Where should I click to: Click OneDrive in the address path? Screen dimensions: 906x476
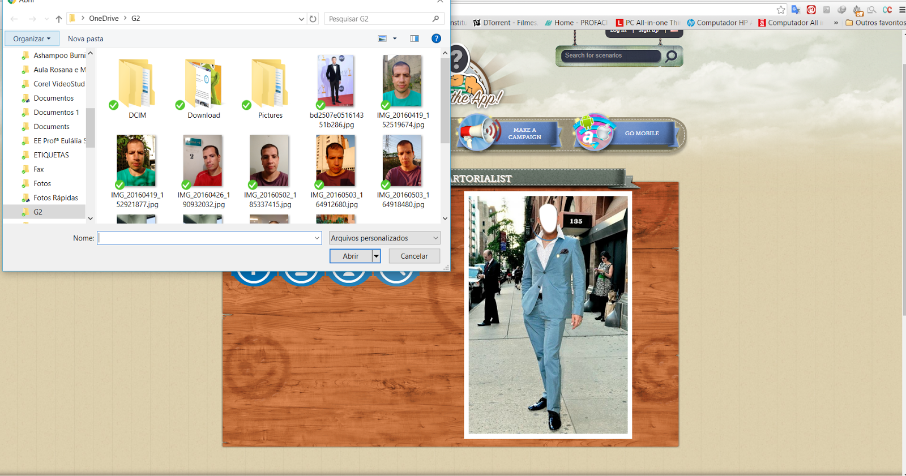(x=104, y=19)
